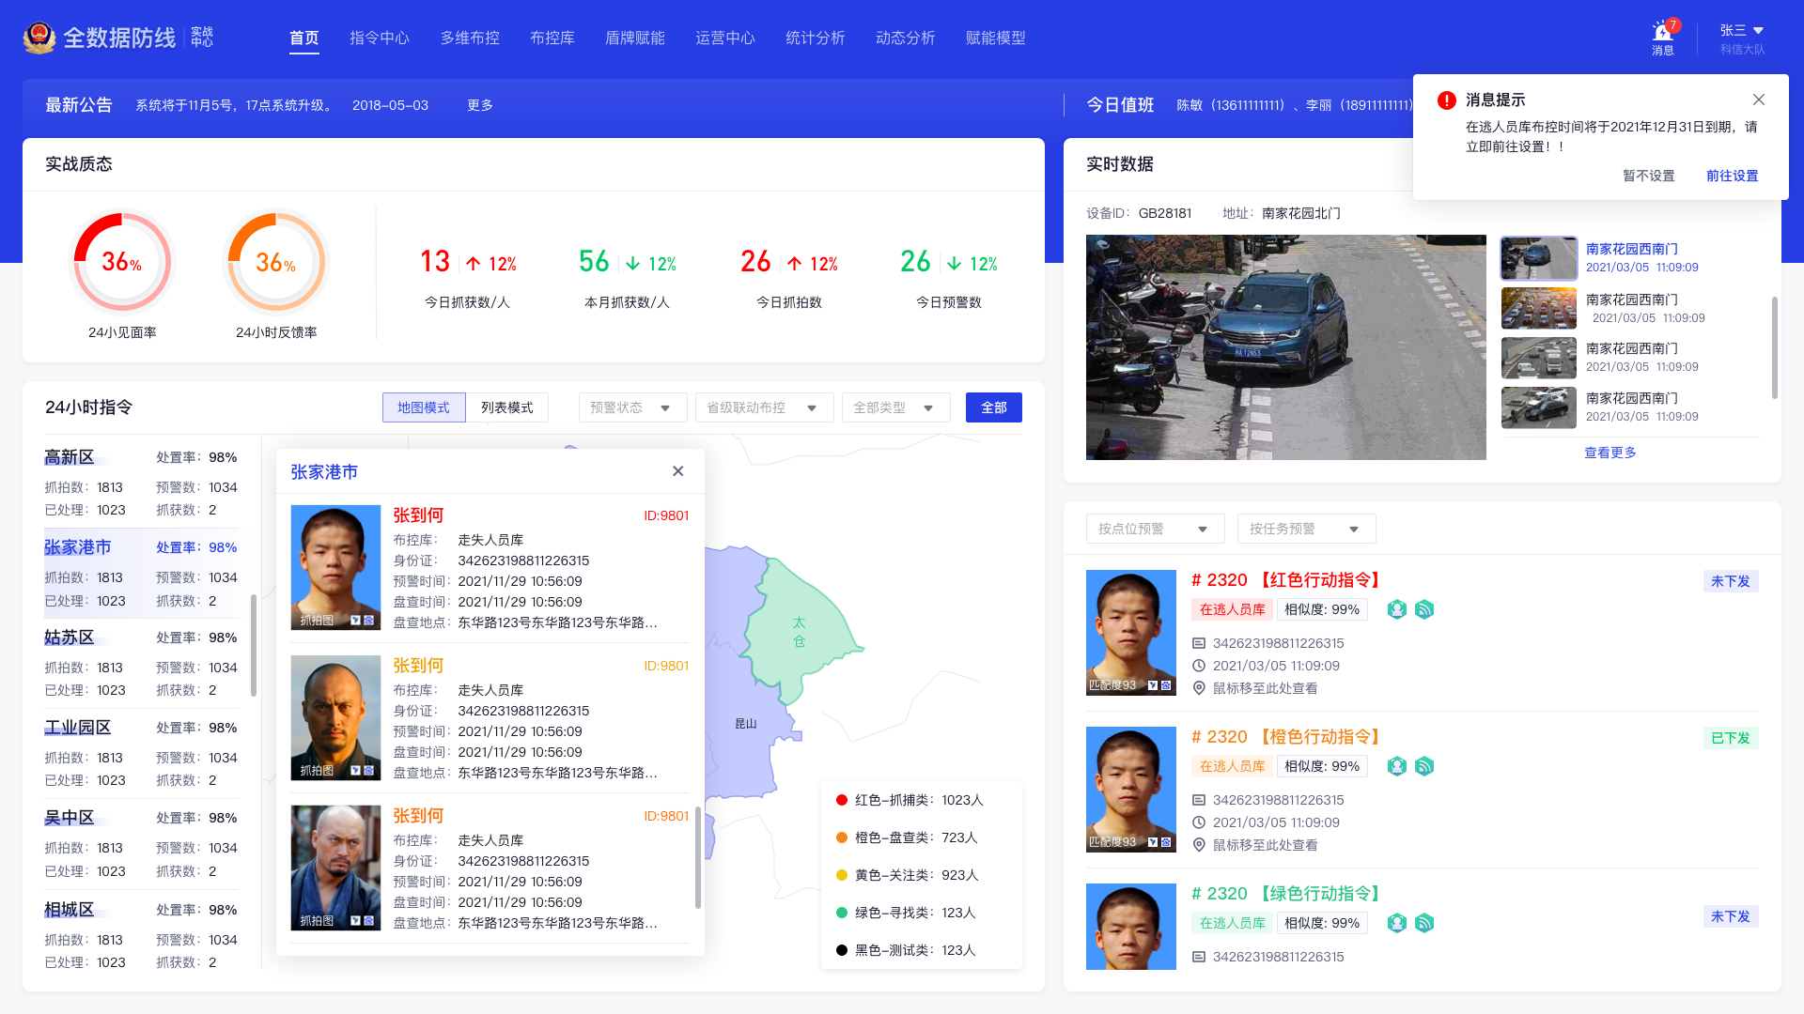Screen dimensions: 1804x1014
Task: Open the 统计分析 tab
Action: tap(816, 38)
